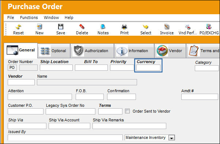Viewport: 220px width, 144px height.
Task: Click the F.O.B. input field
Action: [x=90, y=97]
